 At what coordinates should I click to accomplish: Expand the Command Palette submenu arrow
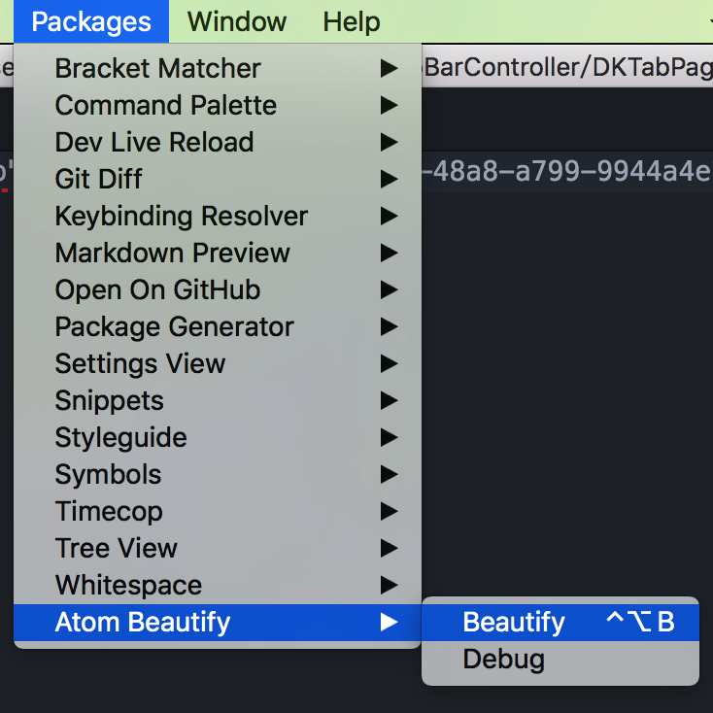390,105
